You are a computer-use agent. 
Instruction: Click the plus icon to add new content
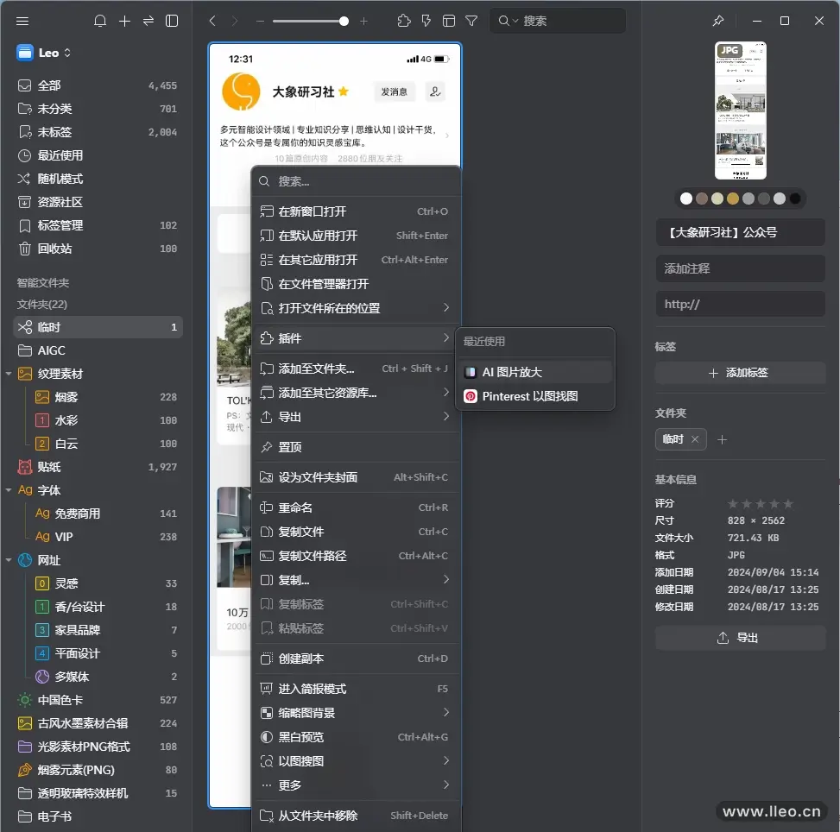tap(123, 20)
